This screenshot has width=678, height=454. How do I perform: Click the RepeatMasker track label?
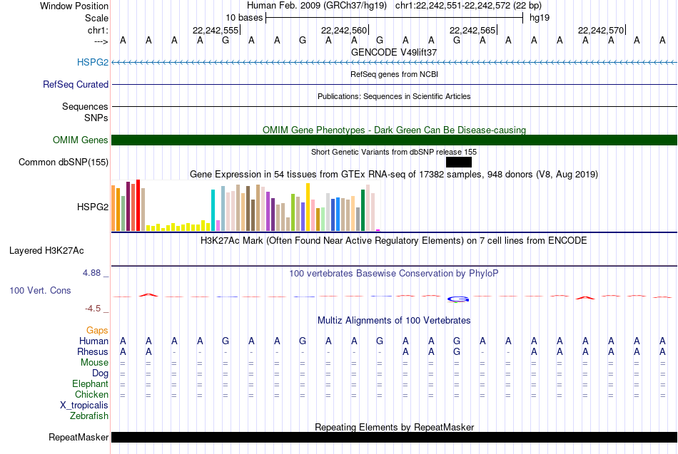point(79,437)
